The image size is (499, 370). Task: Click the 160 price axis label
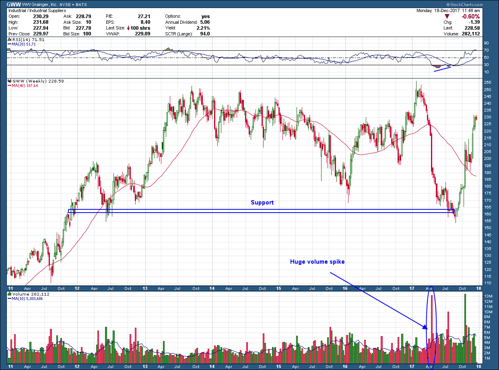pos(487,214)
